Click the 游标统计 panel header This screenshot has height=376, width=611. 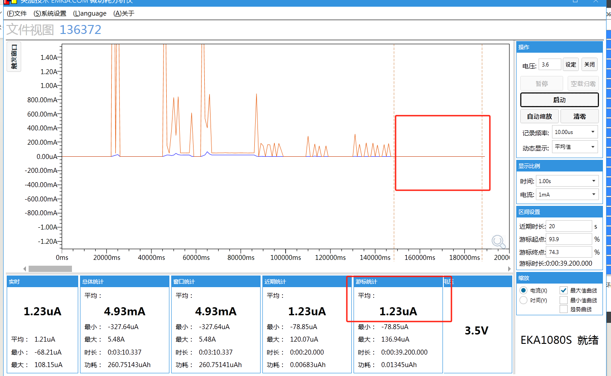pos(398,282)
